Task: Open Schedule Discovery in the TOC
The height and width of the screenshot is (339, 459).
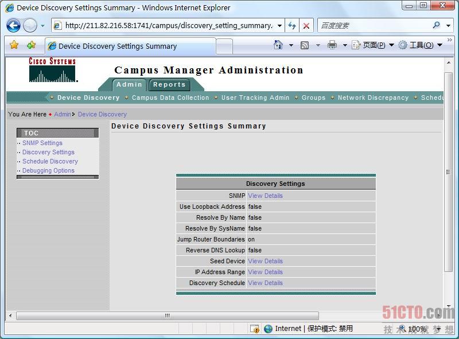Action: pyautogui.click(x=50, y=161)
